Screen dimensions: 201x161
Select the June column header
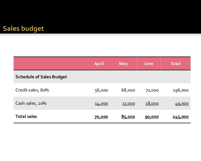[148, 64]
